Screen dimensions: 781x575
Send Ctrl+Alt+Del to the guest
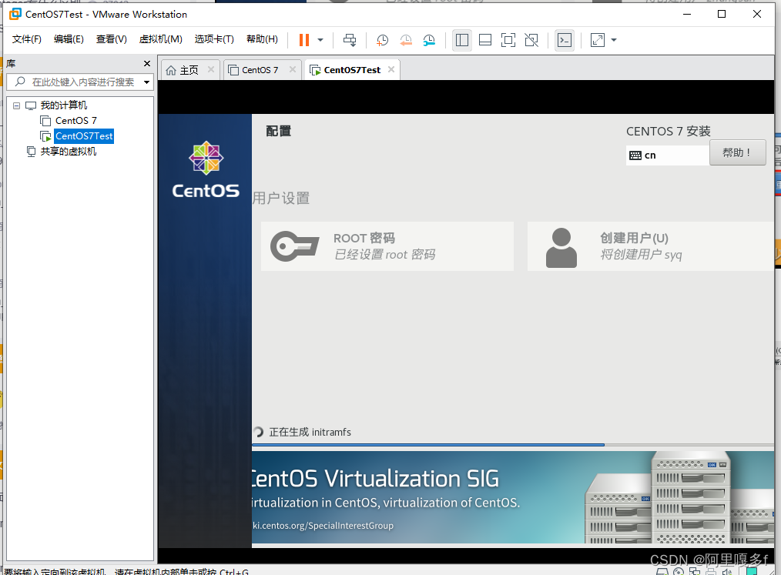tap(350, 40)
